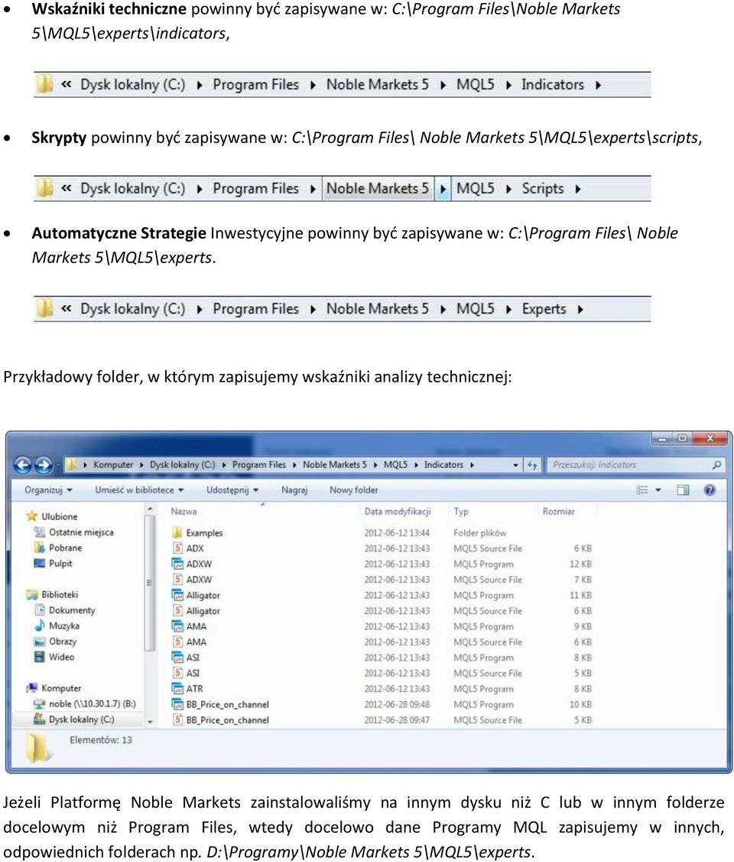The width and height of the screenshot is (734, 862).
Task: Select the Alligator MQL5 Program icon
Action: click(177, 595)
